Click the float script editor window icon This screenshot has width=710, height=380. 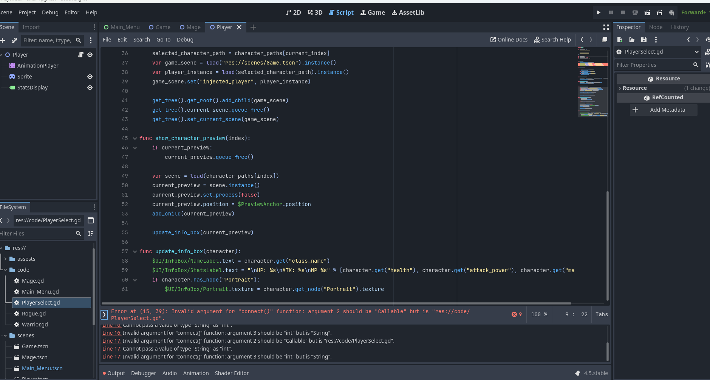(605, 40)
